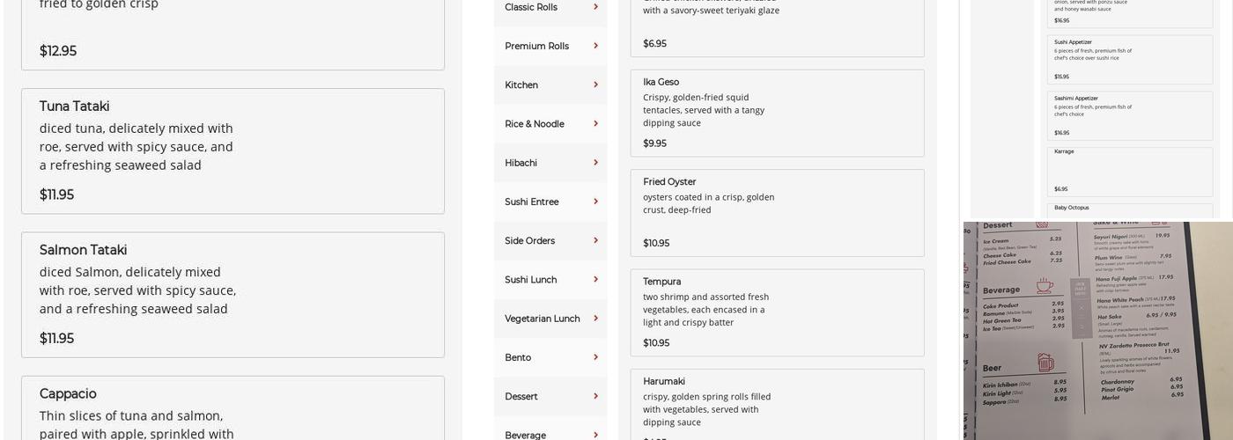The image size is (1233, 440).
Task: Choose the Salmon Tataki dish card
Action: (x=233, y=294)
